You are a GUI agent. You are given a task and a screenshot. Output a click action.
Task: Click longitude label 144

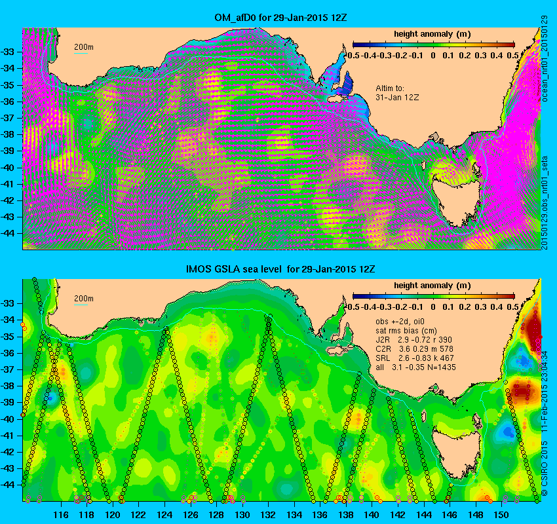click(x=423, y=515)
